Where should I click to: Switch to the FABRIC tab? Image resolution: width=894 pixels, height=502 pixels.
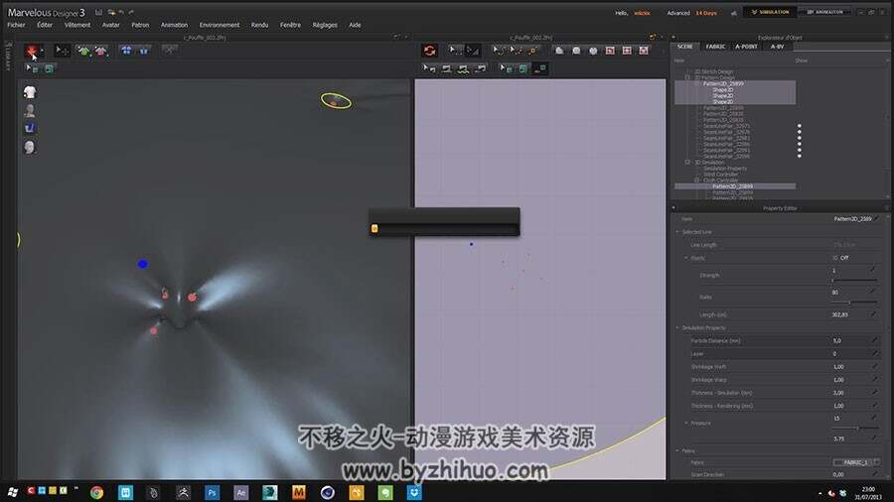point(715,47)
